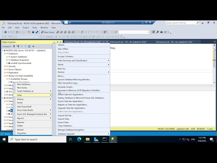217x163 pixels.
Task: Open the find combo box dropdown arrow
Action: [149, 32]
